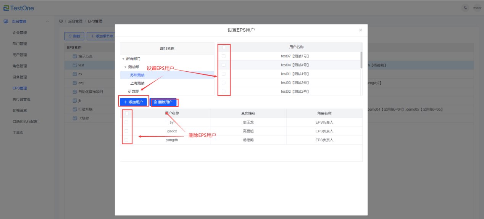This screenshot has width=484, height=219.
Task: Click the breadcrumb monitor home icon
Action: (61, 21)
